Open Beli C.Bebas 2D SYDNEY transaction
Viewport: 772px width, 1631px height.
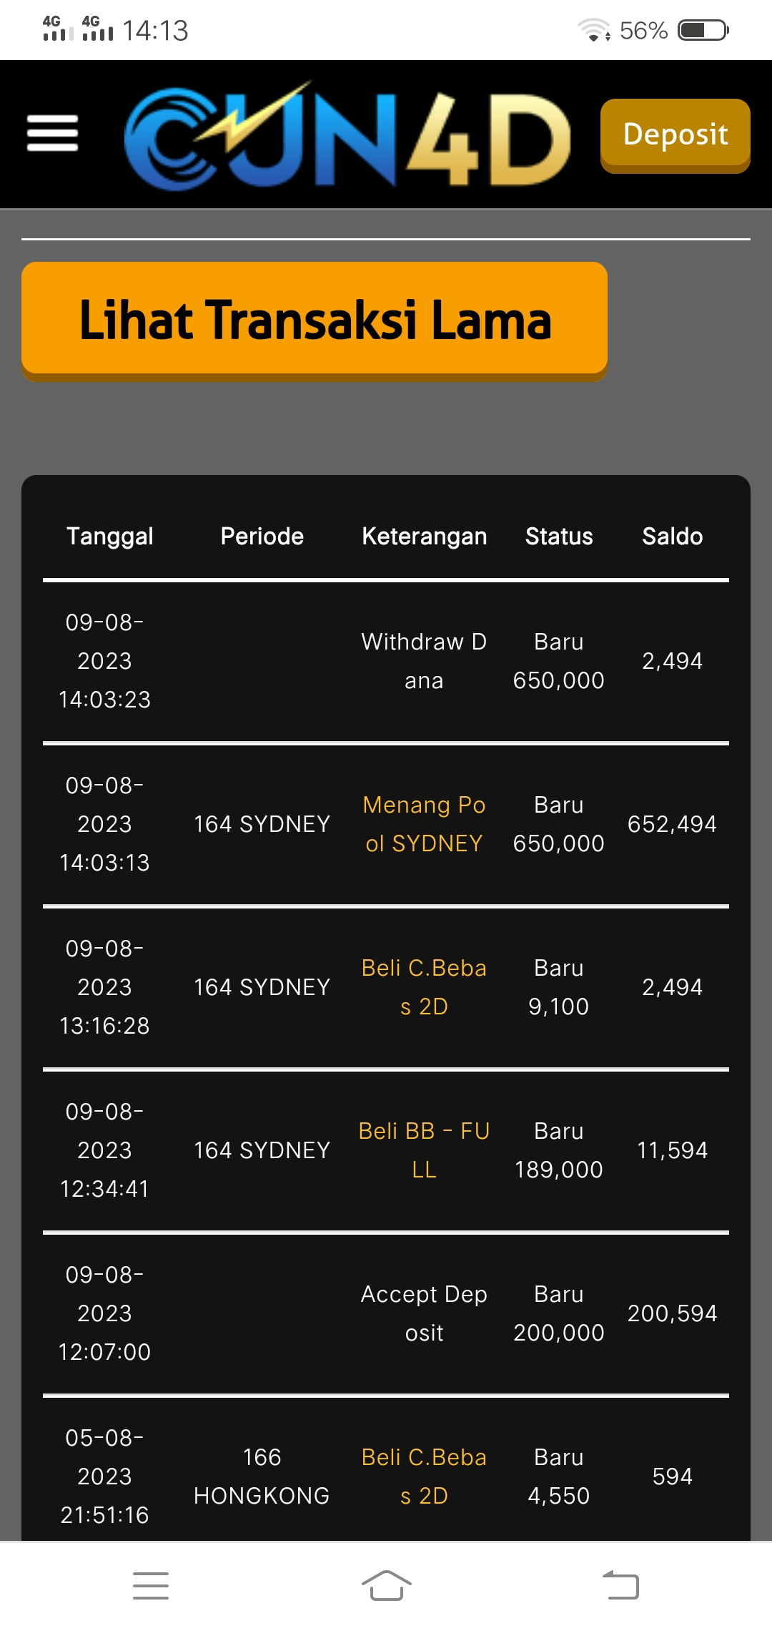(424, 987)
